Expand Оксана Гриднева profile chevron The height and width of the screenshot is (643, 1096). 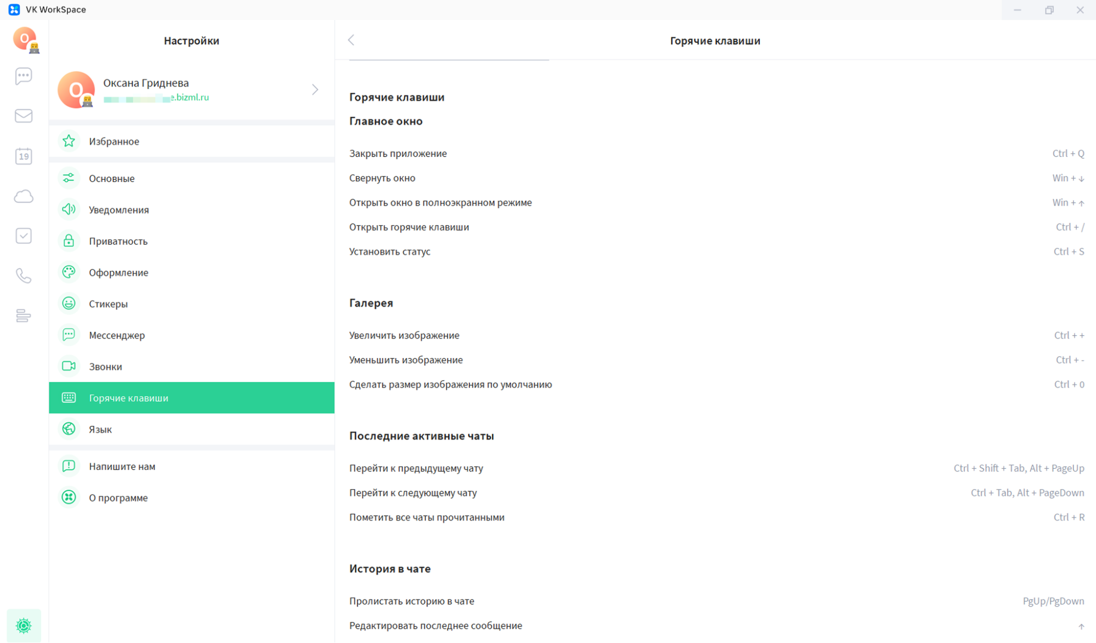(x=315, y=89)
